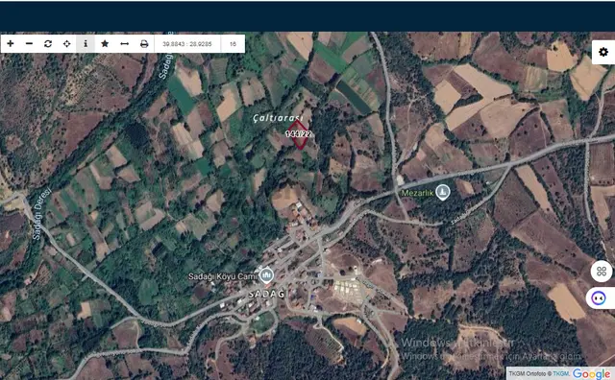615x380 pixels.
Task: Click the Sadağı Köyü Cami label text
Action: pyautogui.click(x=222, y=276)
